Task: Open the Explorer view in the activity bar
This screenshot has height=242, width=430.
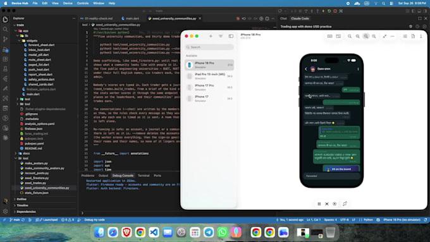Action: [x=5, y=20]
